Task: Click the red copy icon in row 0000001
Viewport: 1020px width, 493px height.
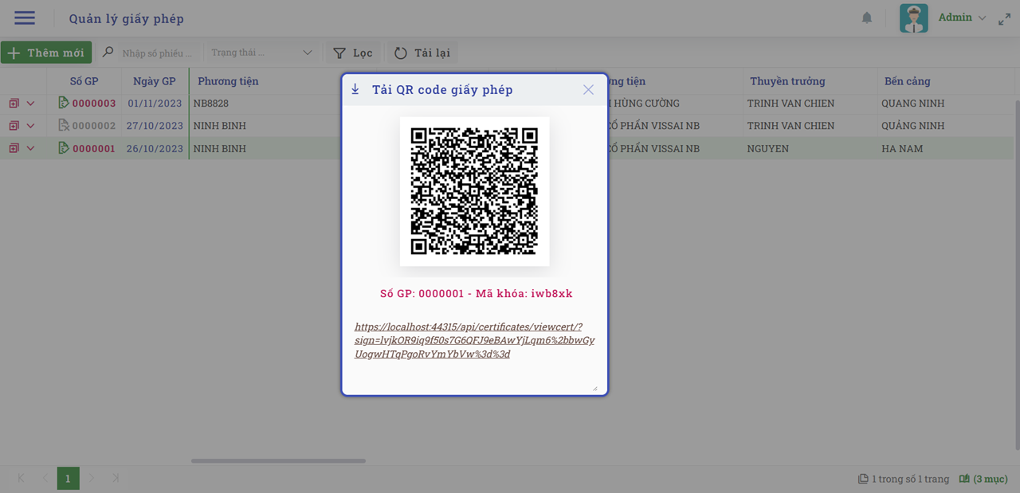Action: tap(14, 148)
